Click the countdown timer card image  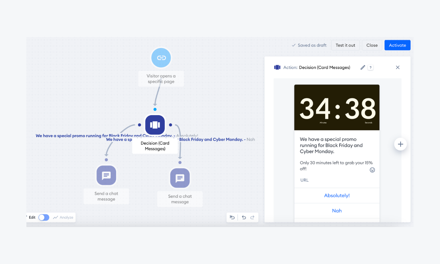click(337, 107)
